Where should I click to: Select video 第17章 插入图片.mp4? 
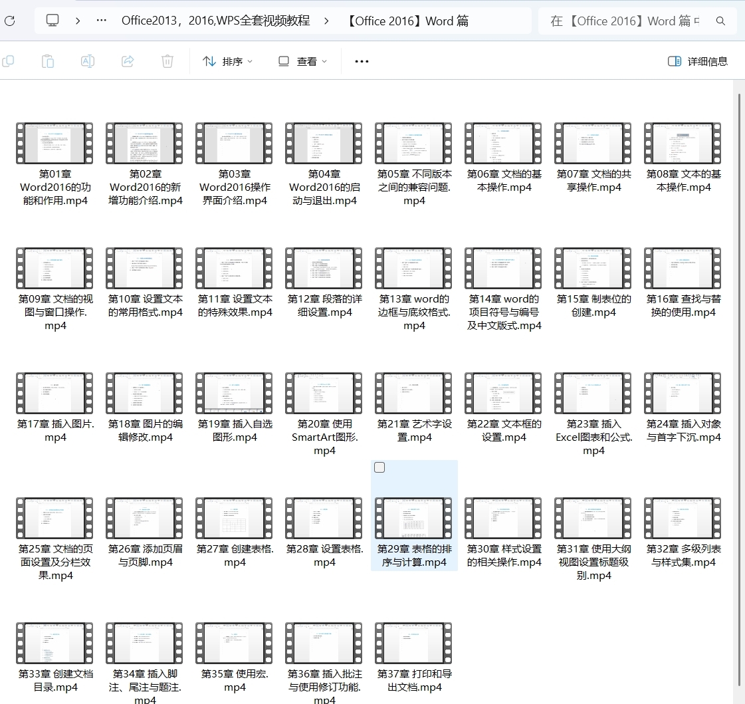[55, 408]
